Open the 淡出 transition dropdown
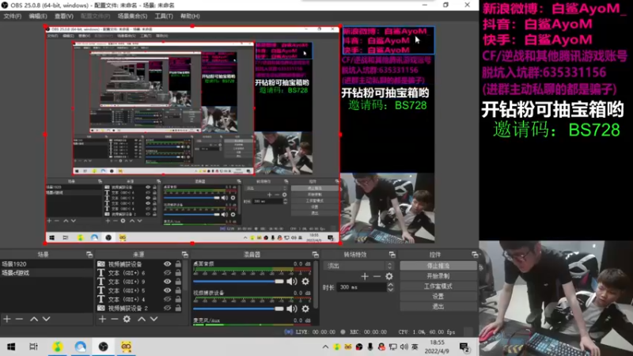This screenshot has width=633, height=356. (358, 266)
